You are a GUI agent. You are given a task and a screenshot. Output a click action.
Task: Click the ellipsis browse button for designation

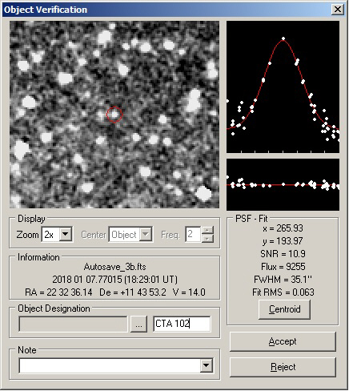pos(138,324)
